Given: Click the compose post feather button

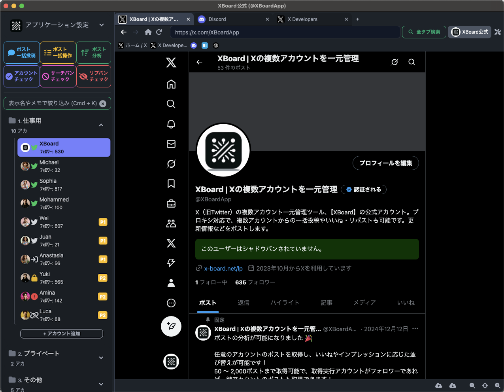Looking at the screenshot, I should (171, 326).
